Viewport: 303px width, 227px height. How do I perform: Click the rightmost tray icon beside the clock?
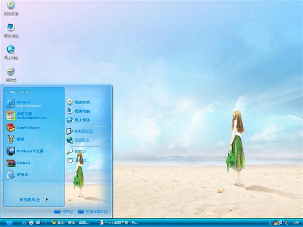coord(286,223)
